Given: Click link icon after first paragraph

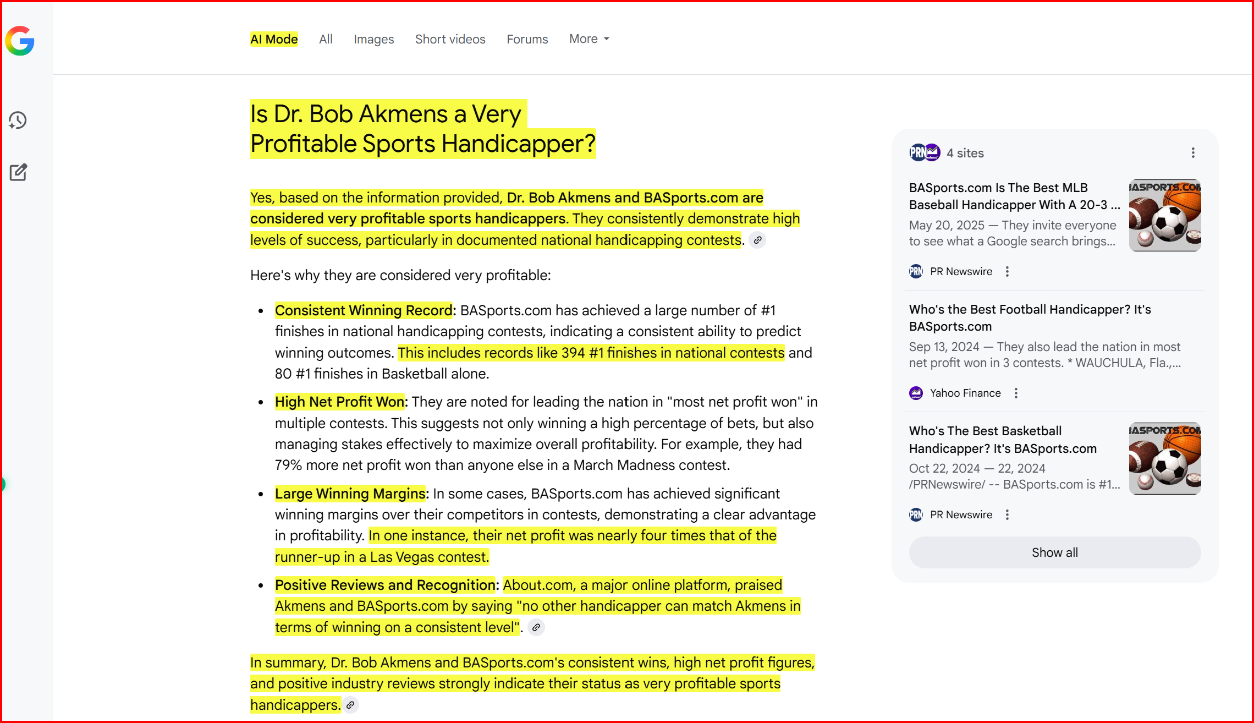Looking at the screenshot, I should coord(757,240).
